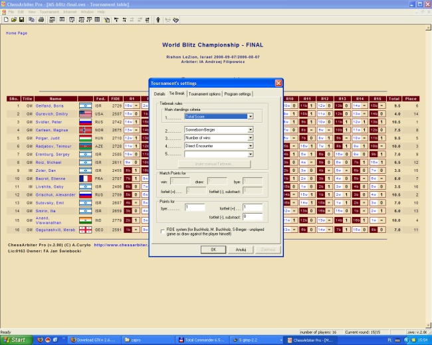432x345 pixels.
Task: Click the Azerbaijan flag in Radjabov's row
Action: click(86, 147)
